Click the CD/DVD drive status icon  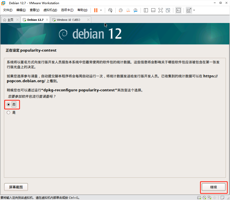coord(204,198)
